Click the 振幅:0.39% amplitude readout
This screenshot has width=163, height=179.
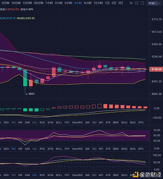point(27,9)
